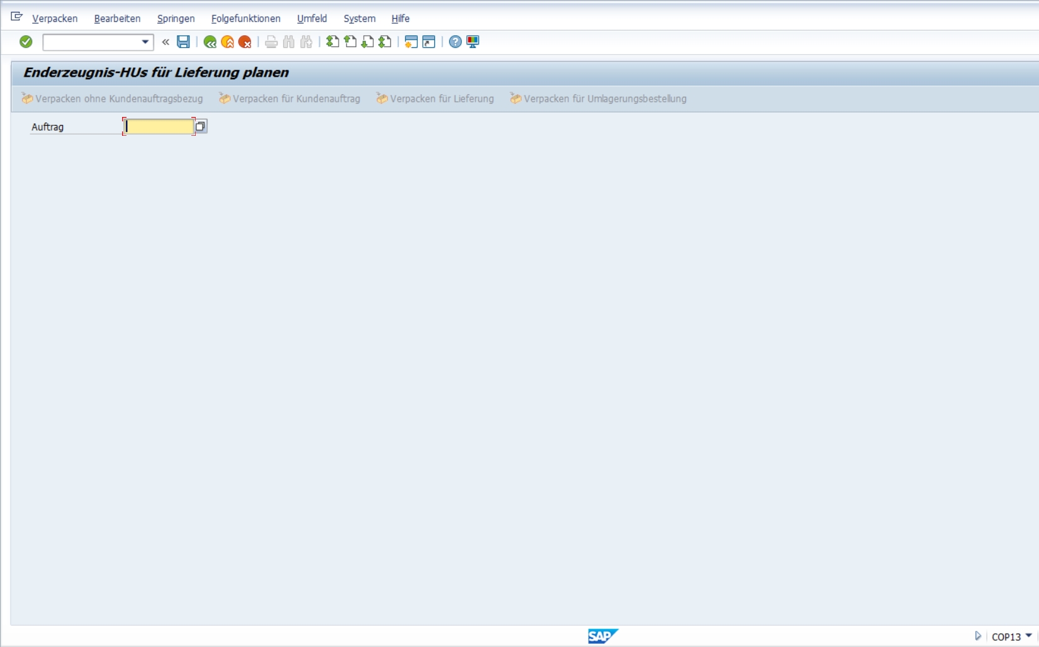Screen dimensions: 1039x647
Task: Click the Customize Local Layout monitor icon
Action: (x=473, y=42)
